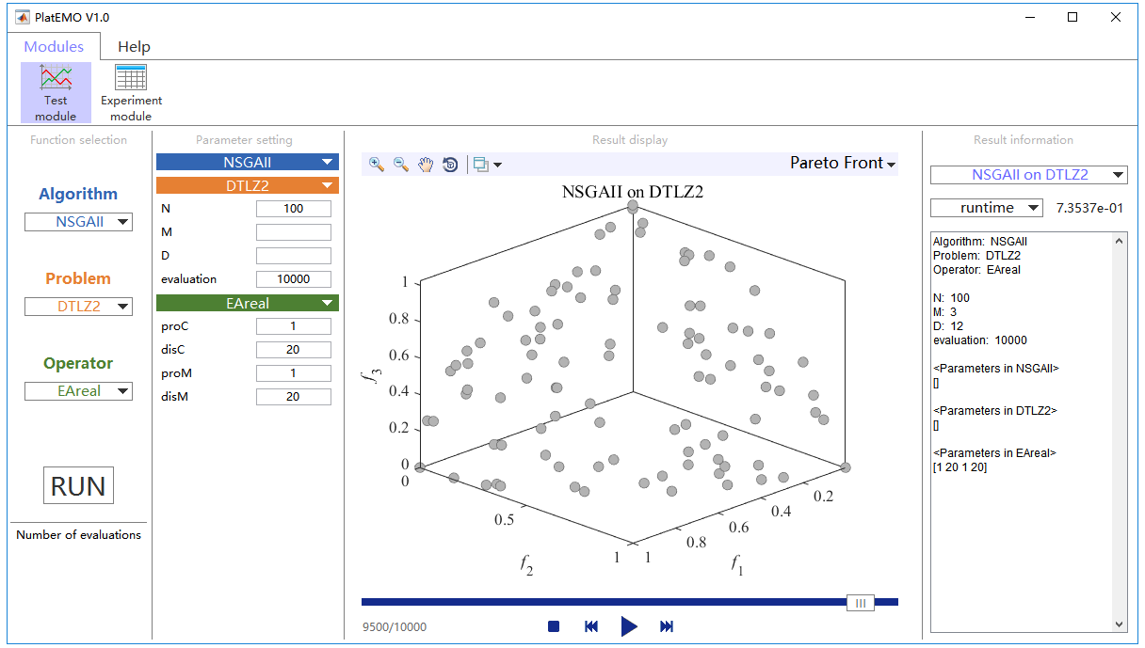Click the evaluation input field
Image resolution: width=1145 pixels, height=648 pixels.
(x=294, y=279)
